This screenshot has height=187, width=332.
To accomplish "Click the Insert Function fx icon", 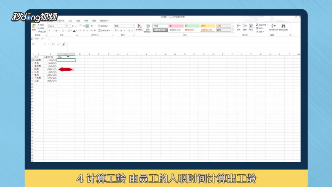I will coord(64,44).
